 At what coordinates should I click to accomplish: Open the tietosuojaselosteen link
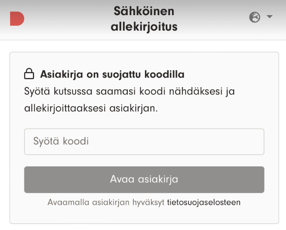pyautogui.click(x=204, y=202)
